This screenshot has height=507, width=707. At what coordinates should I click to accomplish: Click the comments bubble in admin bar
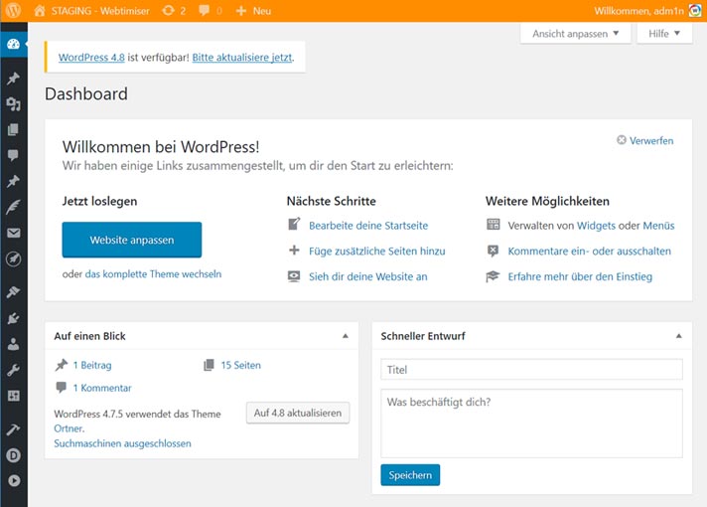pos(211,10)
